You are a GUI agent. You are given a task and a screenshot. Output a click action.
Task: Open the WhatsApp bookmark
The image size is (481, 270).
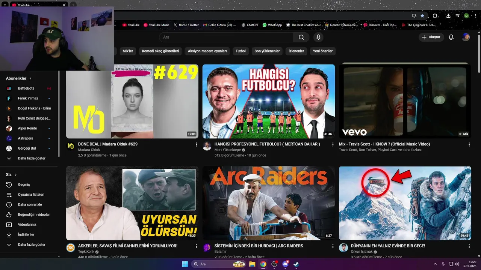pos(272,25)
